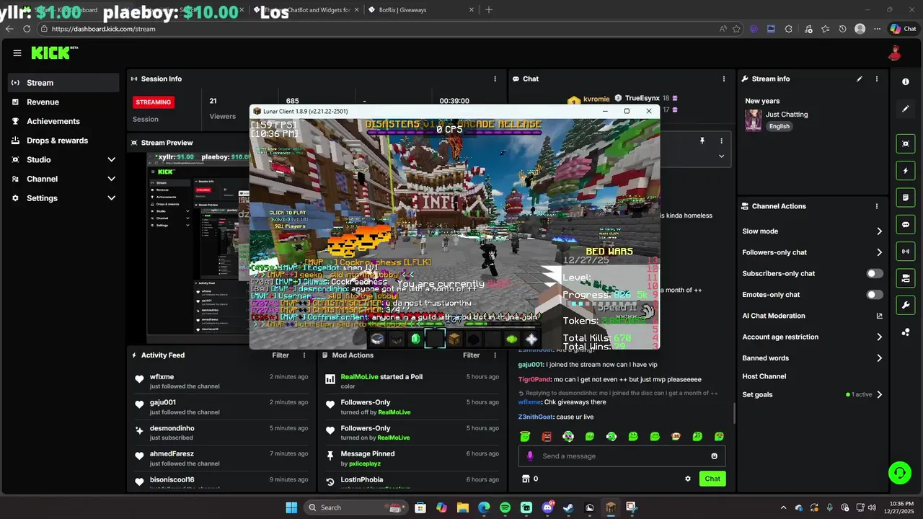Image resolution: width=923 pixels, height=519 pixels.
Task: Open the info icon in the right rail
Action: [x=906, y=82]
